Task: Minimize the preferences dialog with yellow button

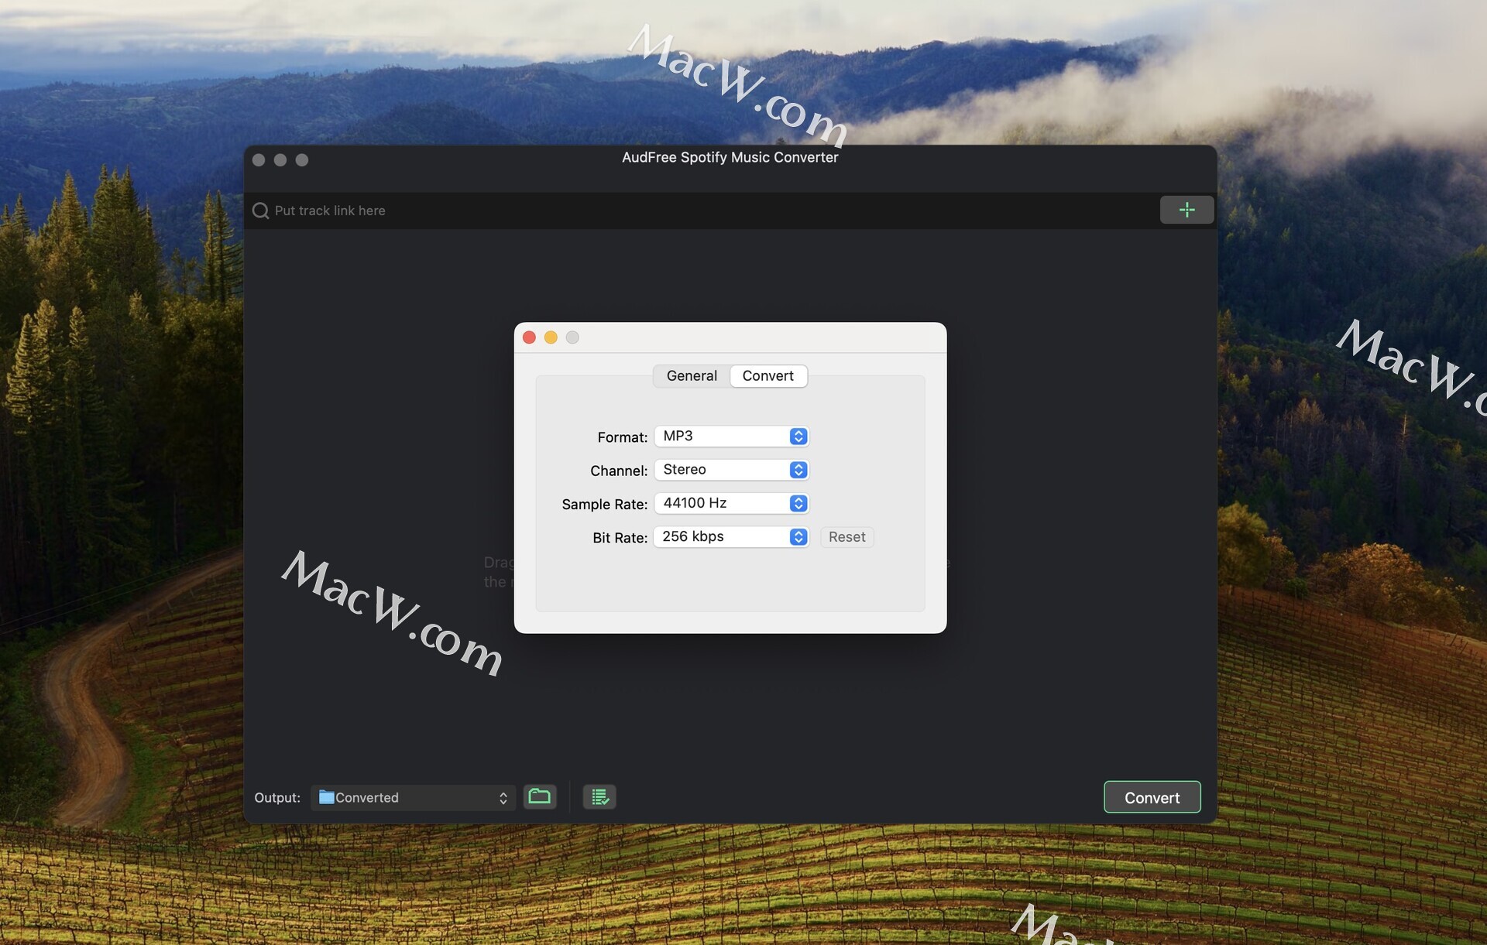Action: pyautogui.click(x=551, y=337)
